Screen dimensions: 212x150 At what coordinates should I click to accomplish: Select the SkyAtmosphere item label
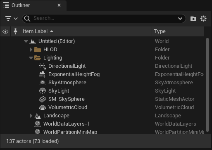[67, 83]
